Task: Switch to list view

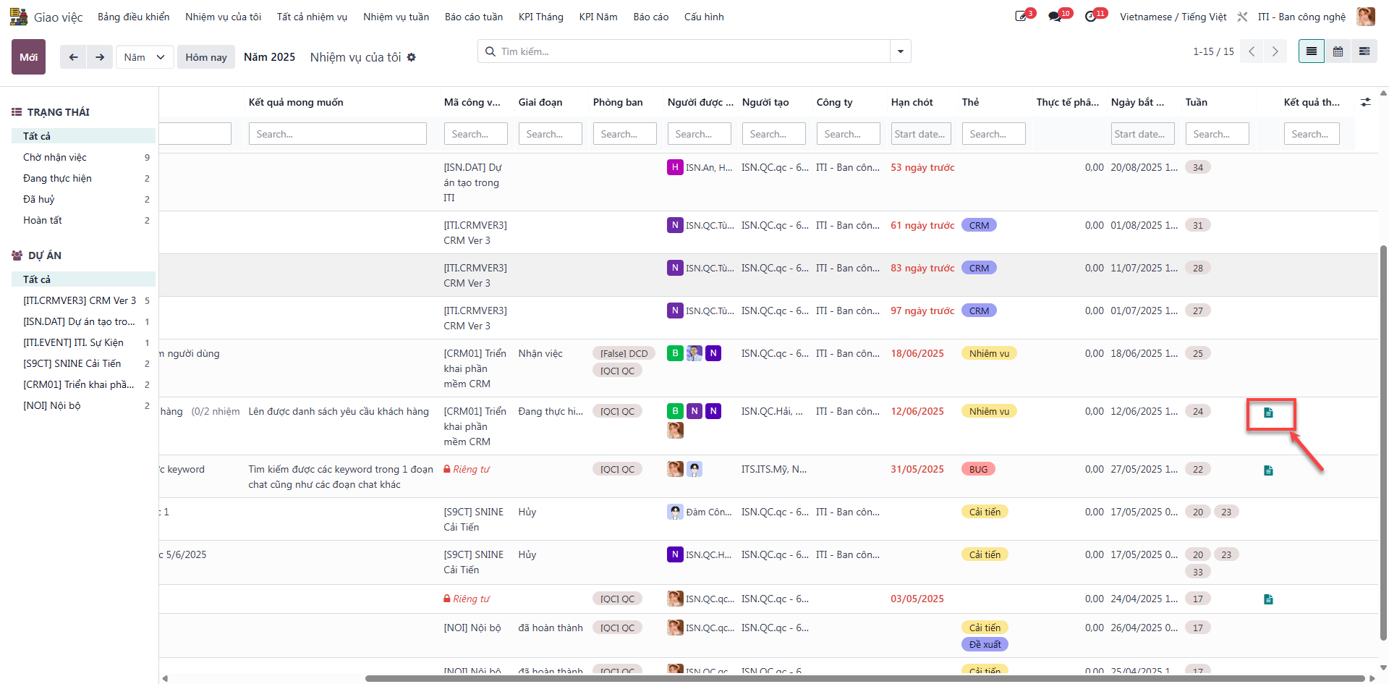Action: point(1312,51)
